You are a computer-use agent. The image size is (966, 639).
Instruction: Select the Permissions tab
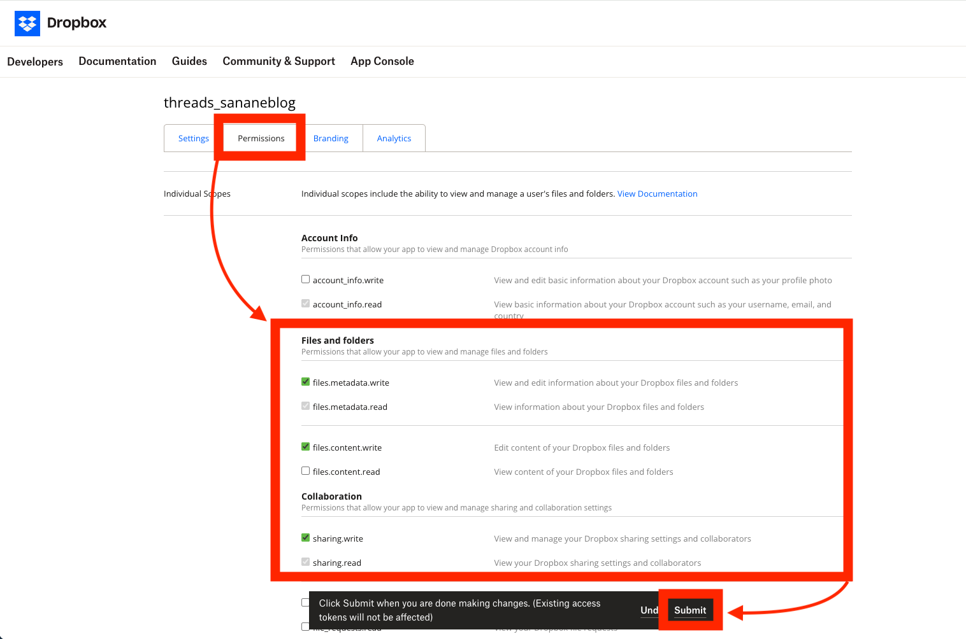(261, 138)
